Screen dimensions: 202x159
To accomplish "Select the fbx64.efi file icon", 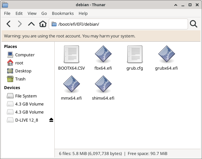I will click(x=103, y=54).
